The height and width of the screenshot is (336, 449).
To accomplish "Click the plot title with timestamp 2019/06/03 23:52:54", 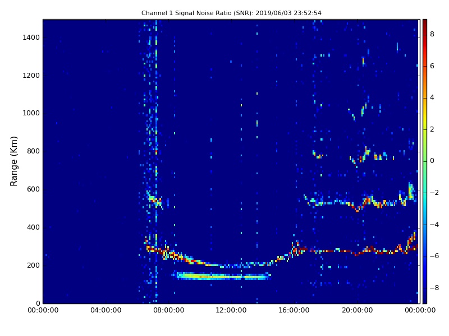I will [x=231, y=13].
